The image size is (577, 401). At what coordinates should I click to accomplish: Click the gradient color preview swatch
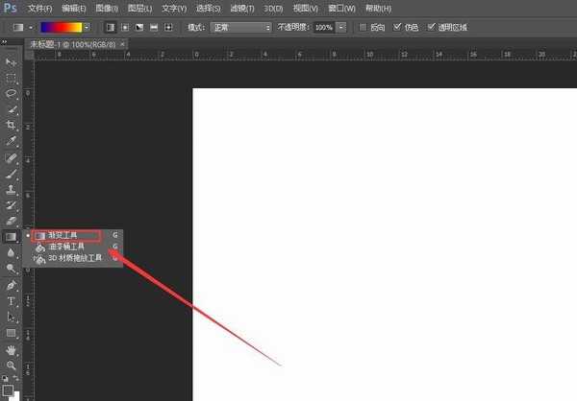click(x=60, y=27)
